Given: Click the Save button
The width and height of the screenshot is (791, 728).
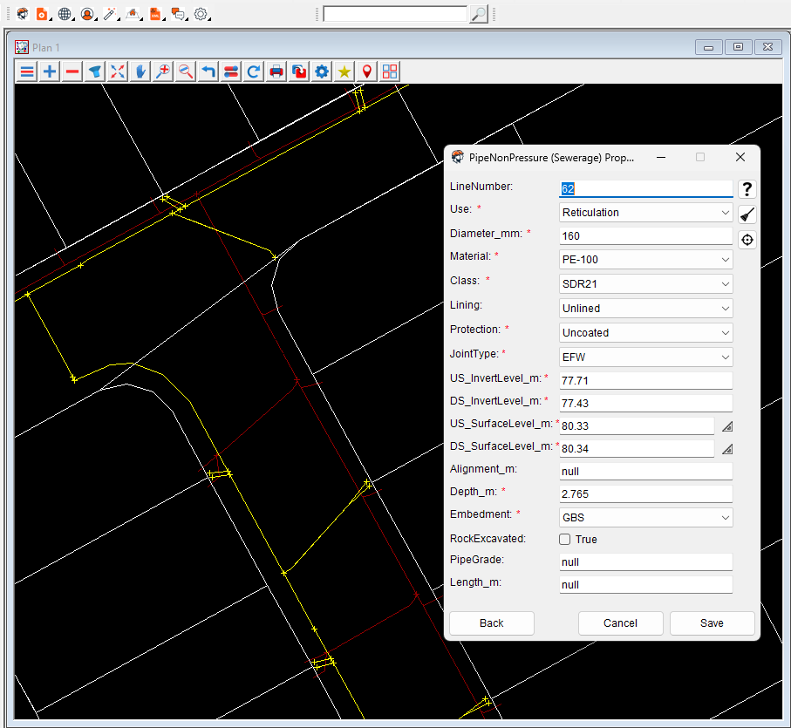Looking at the screenshot, I should [712, 623].
